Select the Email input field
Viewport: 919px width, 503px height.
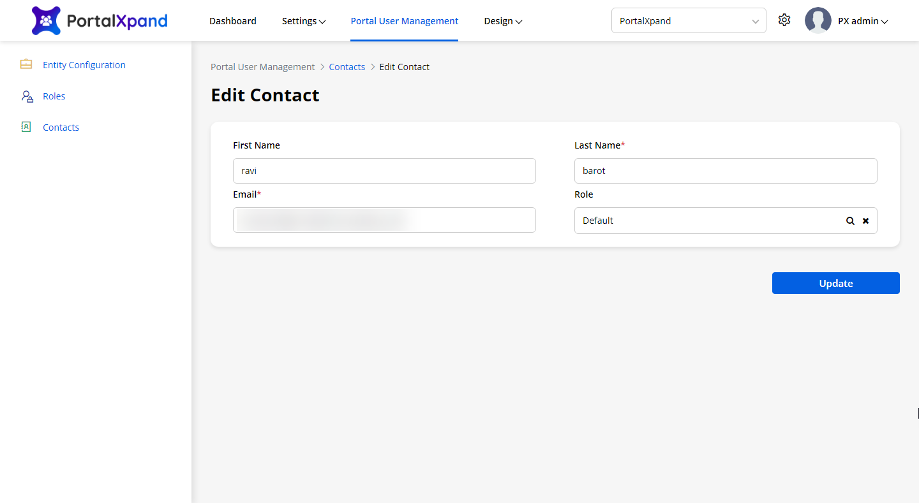(384, 220)
